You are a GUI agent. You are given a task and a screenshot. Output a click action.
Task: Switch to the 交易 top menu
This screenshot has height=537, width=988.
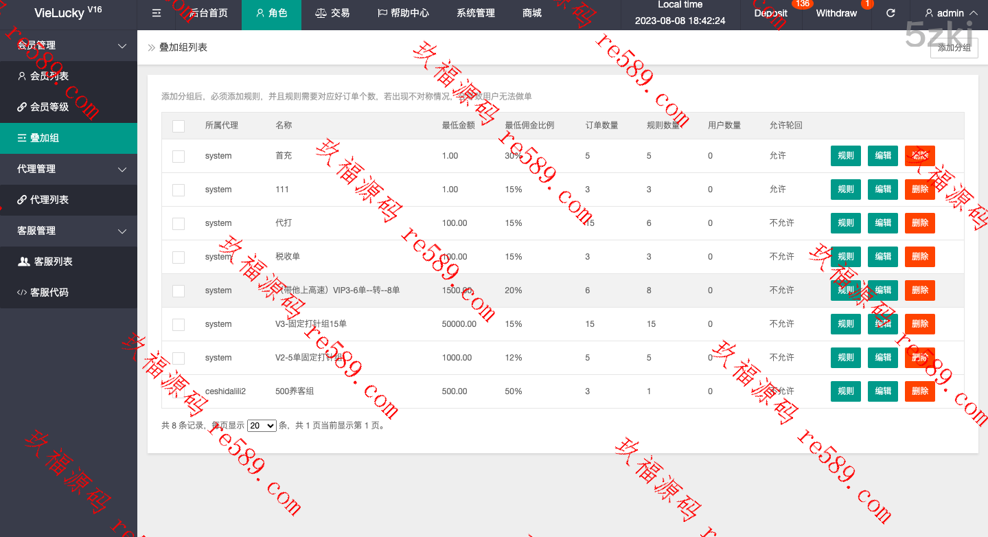[332, 13]
